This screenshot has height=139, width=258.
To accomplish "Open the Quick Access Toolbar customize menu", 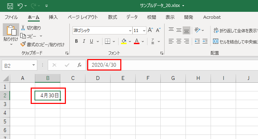I will coord(47,6).
